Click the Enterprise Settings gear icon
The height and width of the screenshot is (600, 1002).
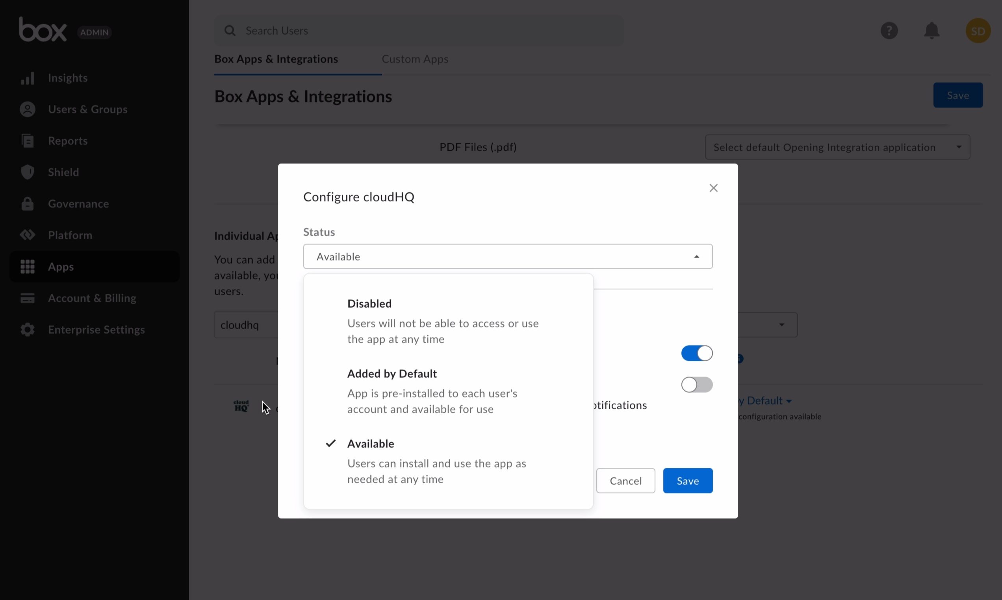[x=28, y=330]
